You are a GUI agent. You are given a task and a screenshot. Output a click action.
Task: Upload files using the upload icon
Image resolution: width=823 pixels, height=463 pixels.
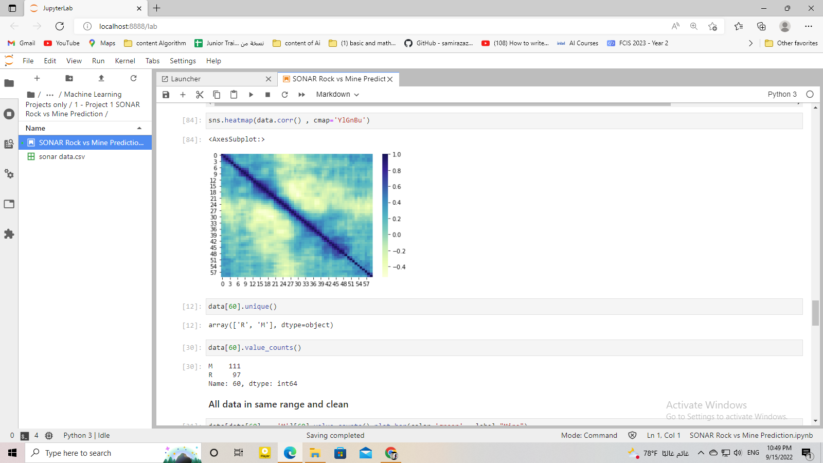pyautogui.click(x=101, y=78)
